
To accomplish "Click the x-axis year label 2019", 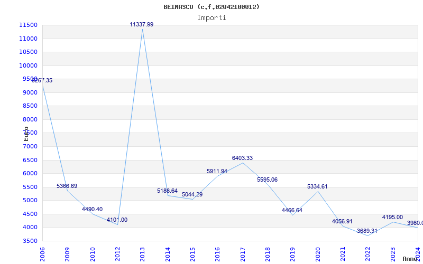I will click(293, 254).
